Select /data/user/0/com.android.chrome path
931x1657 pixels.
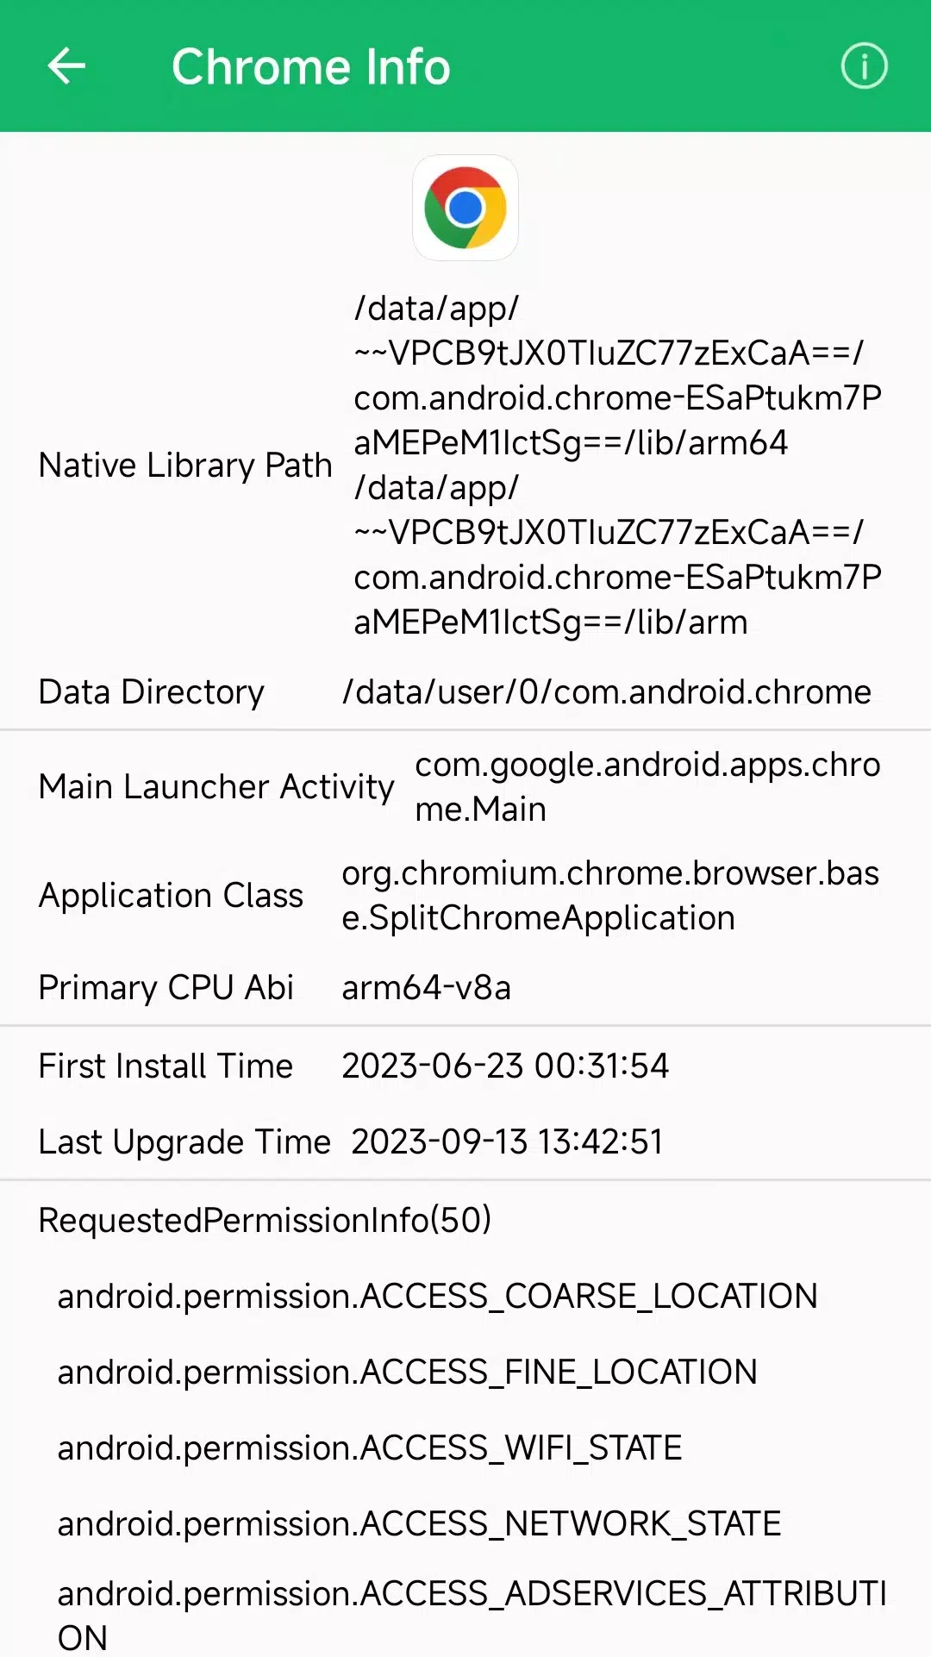point(607,692)
